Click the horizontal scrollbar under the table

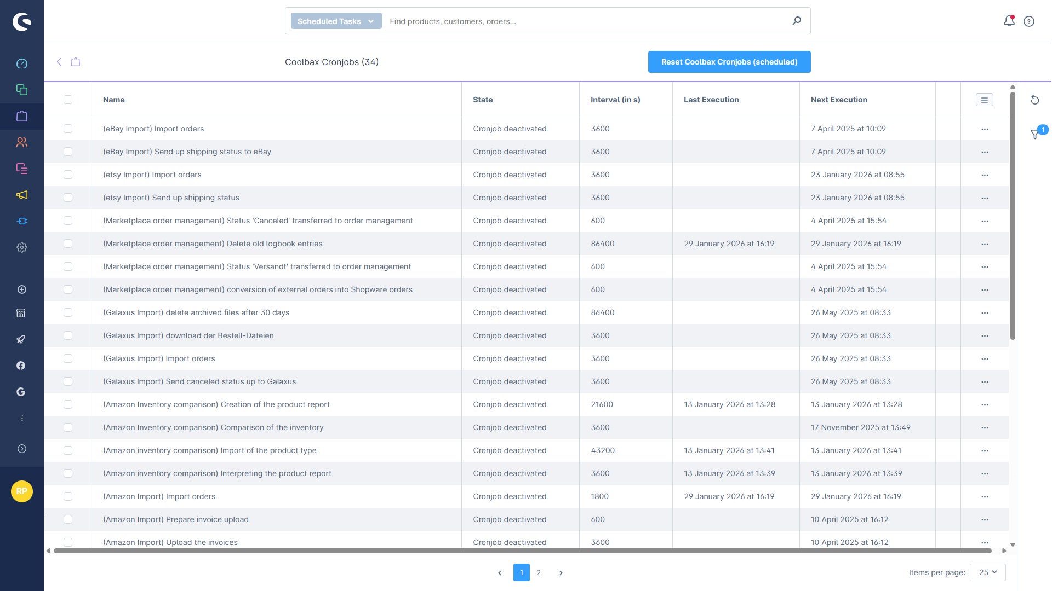522,551
